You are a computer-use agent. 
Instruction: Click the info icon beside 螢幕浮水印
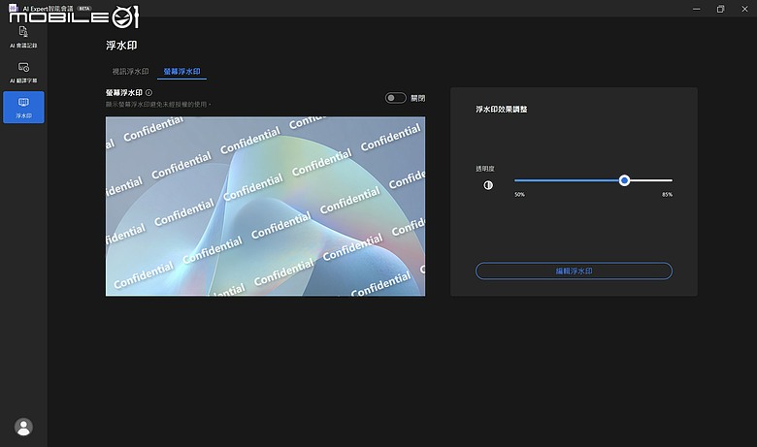coord(148,92)
